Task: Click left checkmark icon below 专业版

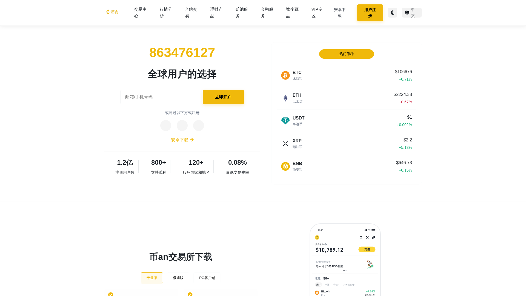Action: click(x=111, y=294)
